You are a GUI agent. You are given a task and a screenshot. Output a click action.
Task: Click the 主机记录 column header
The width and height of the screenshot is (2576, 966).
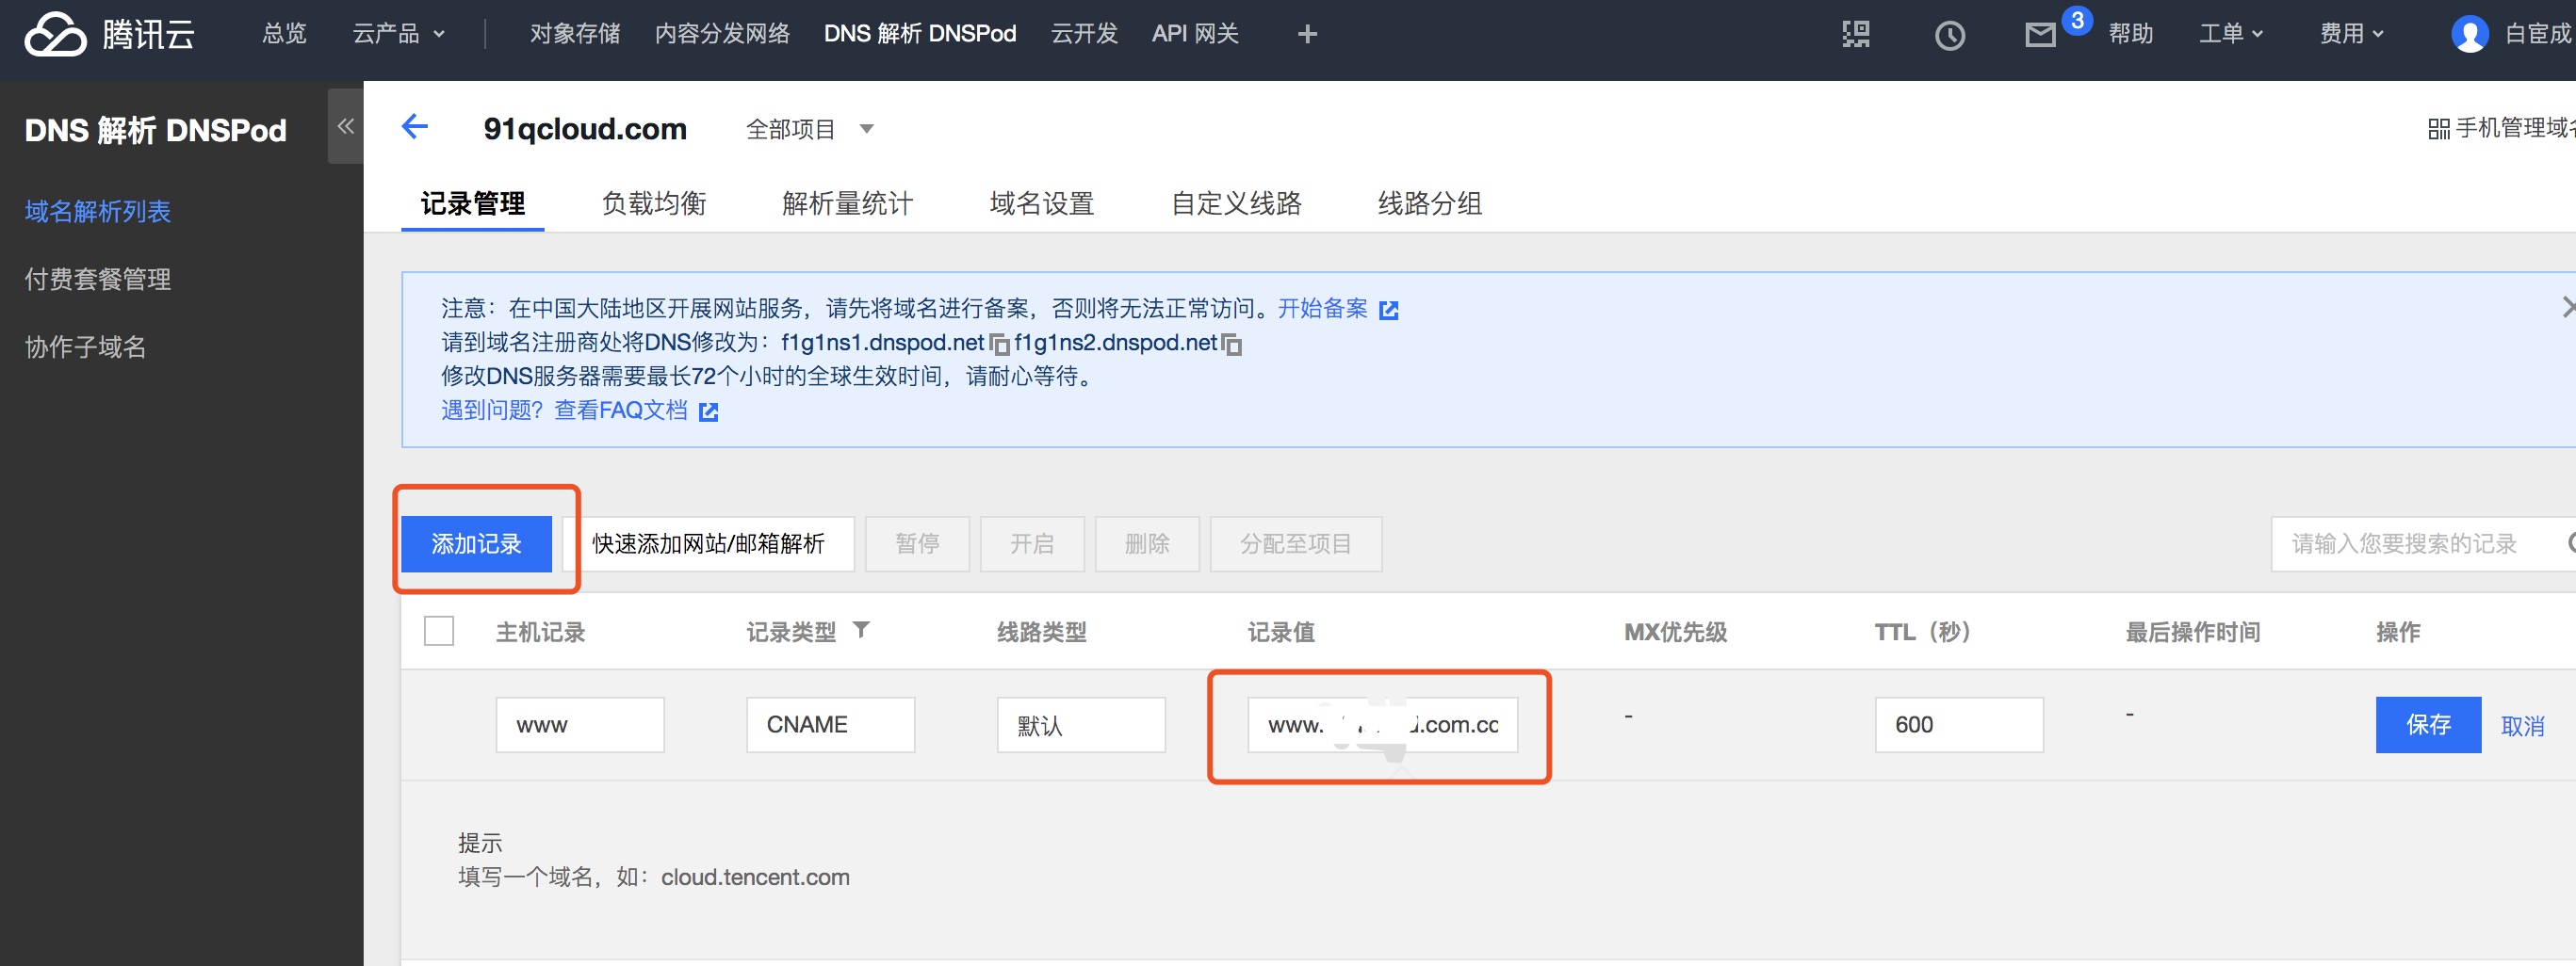tap(541, 632)
